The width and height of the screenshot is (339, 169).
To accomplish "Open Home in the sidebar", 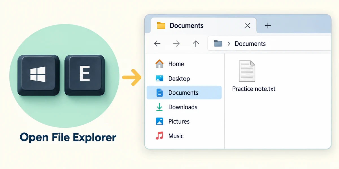I will (184, 64).
